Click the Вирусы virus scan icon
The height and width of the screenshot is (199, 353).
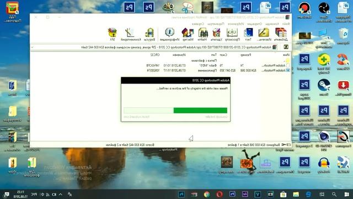pos(149,34)
